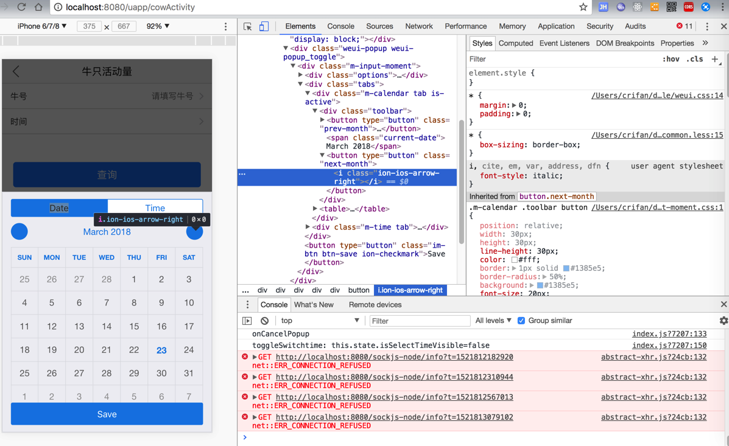Open console settings gear icon

[723, 321]
